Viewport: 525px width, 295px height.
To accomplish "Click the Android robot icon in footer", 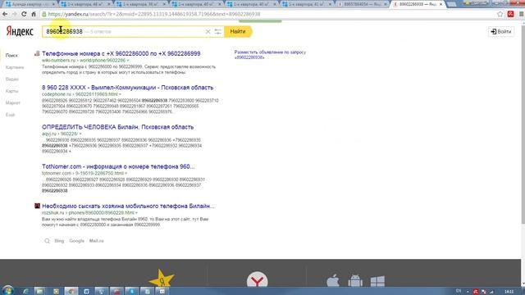I will (355, 280).
